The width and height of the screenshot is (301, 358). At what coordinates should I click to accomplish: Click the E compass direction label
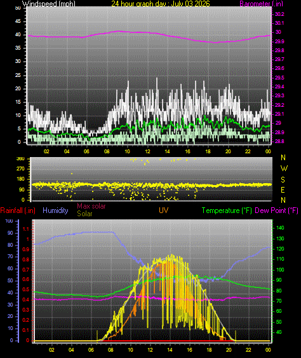(x=283, y=189)
